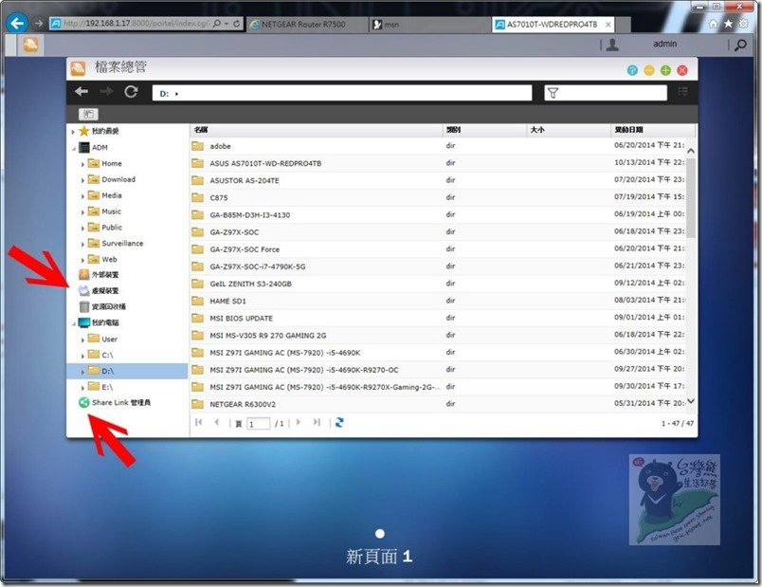Click the browser URL address field
The height and width of the screenshot is (587, 762).
(x=136, y=24)
